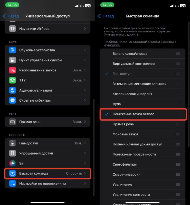Image resolution: width=190 pixels, height=205 pixels.
Task: Tap Назад on Быстрая команда screen
Action: point(106,16)
